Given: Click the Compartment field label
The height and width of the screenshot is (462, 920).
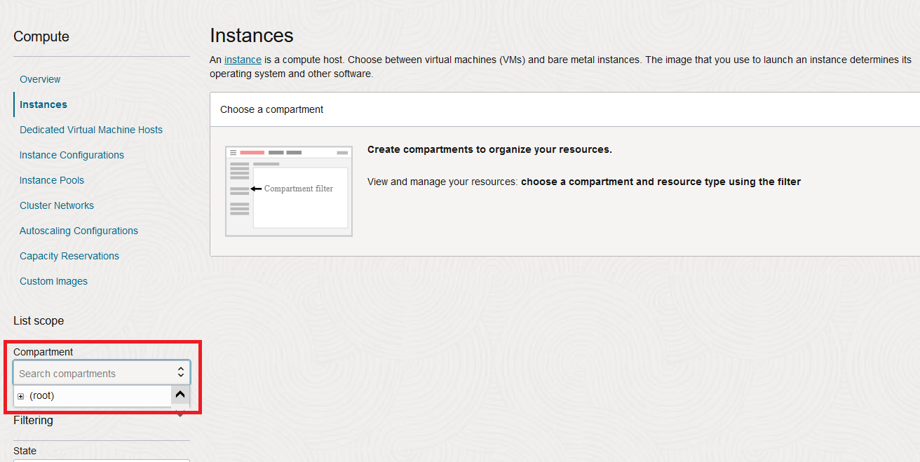Looking at the screenshot, I should pyautogui.click(x=43, y=352).
